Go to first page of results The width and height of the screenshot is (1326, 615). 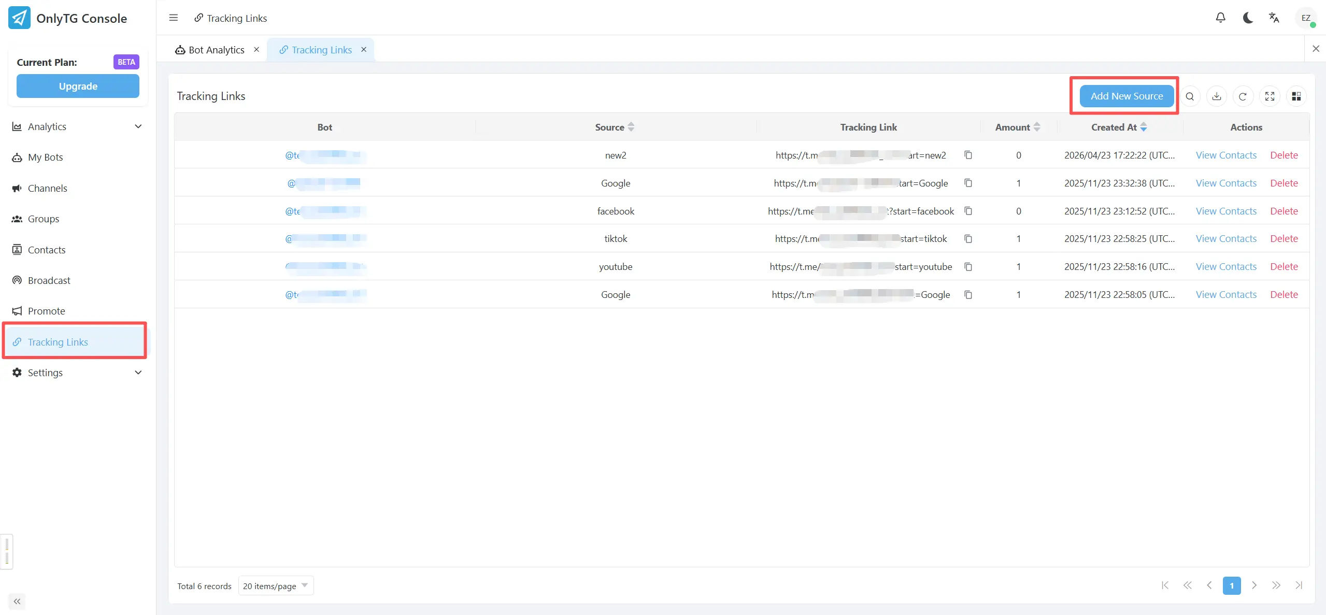coord(1165,585)
